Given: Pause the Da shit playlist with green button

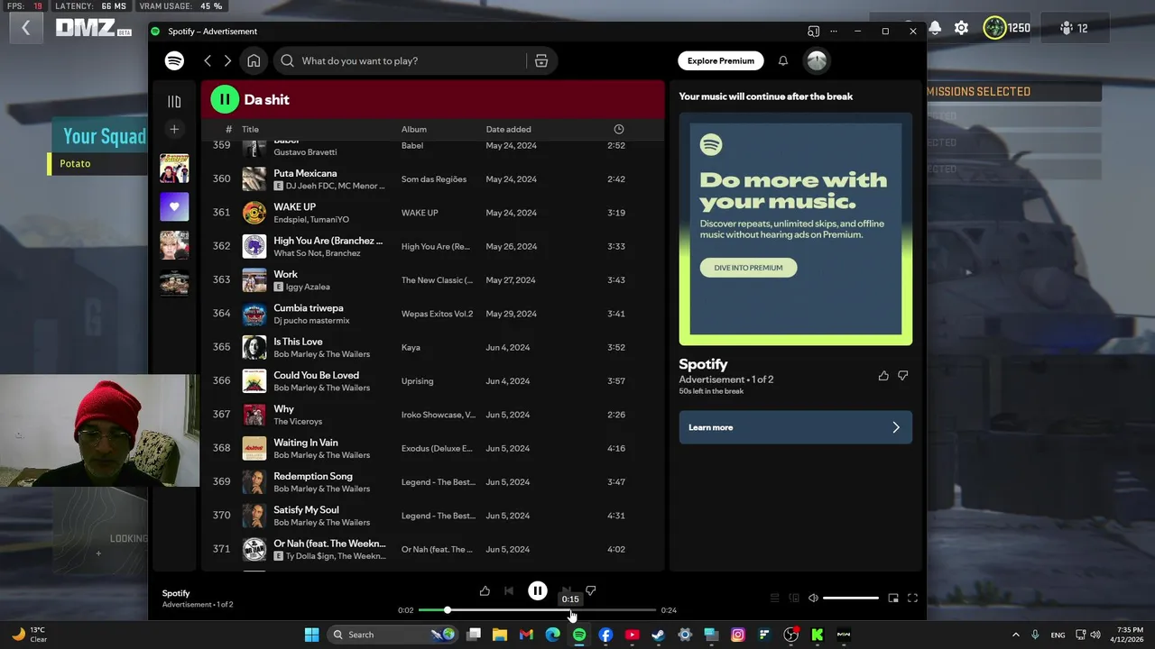Looking at the screenshot, I should click(x=225, y=99).
